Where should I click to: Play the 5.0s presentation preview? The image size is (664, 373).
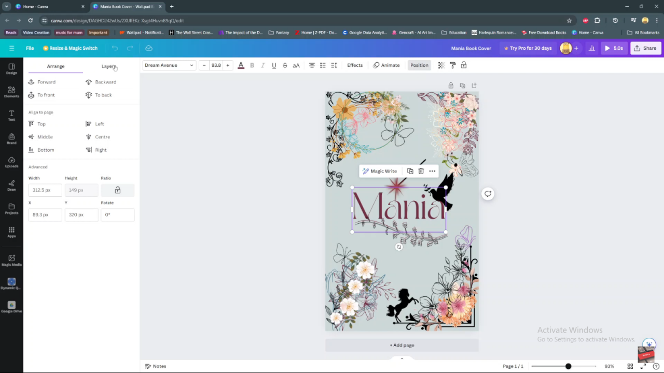tap(614, 48)
